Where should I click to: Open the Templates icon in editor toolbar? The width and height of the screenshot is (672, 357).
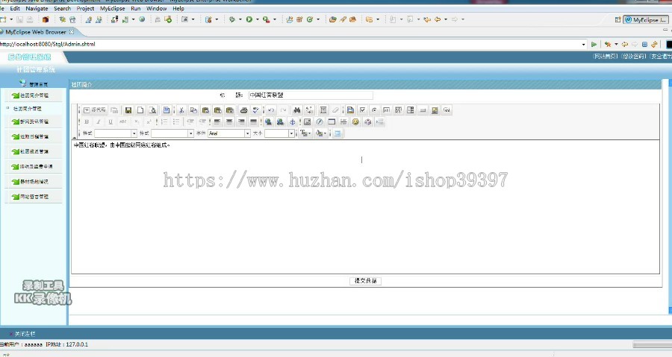tap(167, 110)
